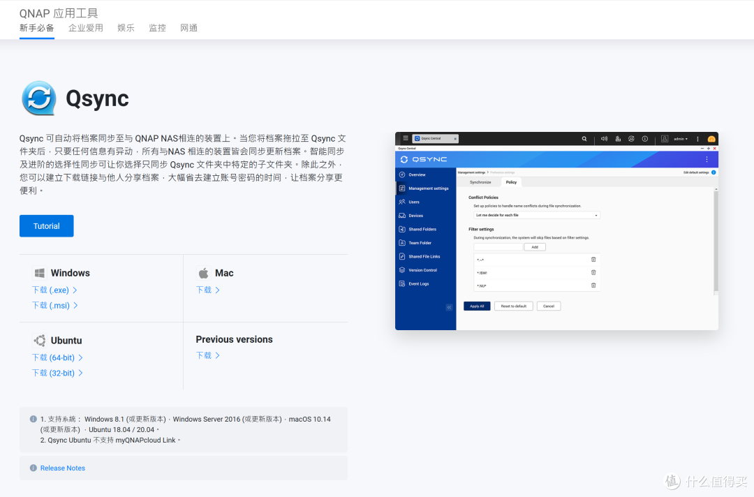754x497 pixels.
Task: Click the Ubuntu logo icon
Action: [39, 341]
